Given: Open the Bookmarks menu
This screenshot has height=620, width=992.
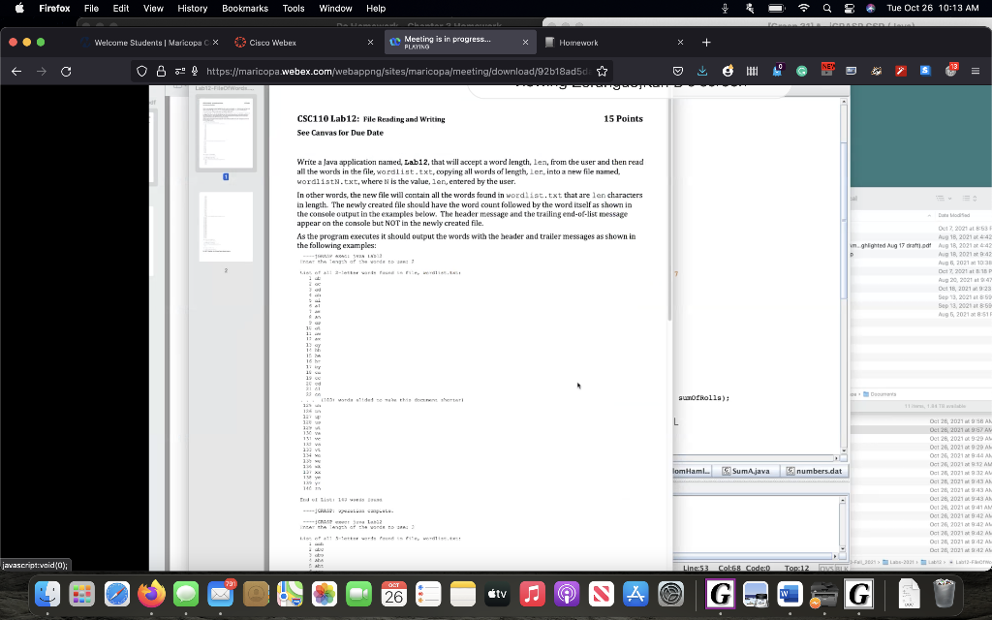Looking at the screenshot, I should click(245, 8).
